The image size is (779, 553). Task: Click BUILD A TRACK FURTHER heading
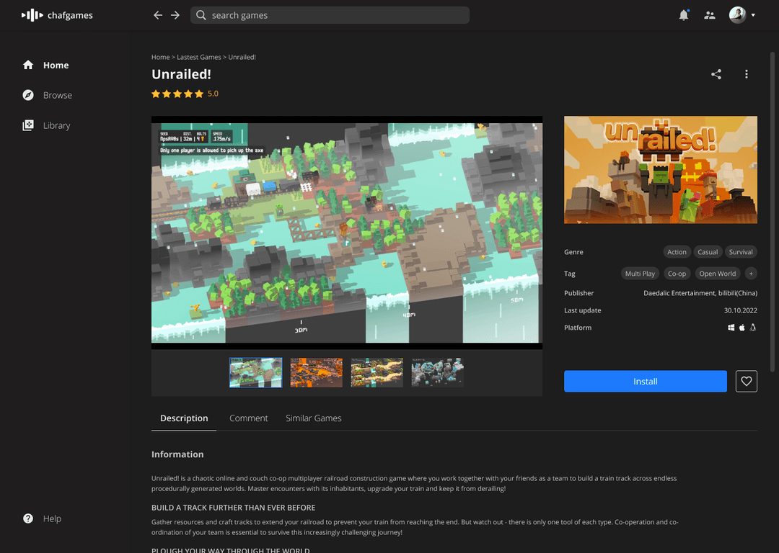(x=234, y=508)
